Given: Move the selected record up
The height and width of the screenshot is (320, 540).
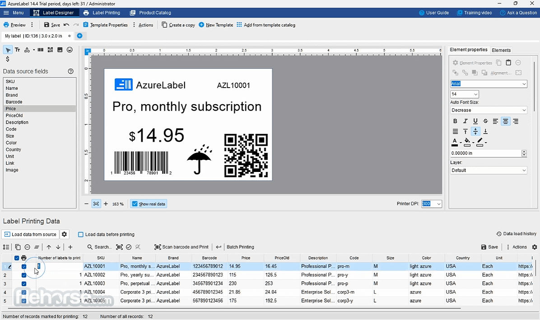Looking at the screenshot, I should (x=49, y=247).
